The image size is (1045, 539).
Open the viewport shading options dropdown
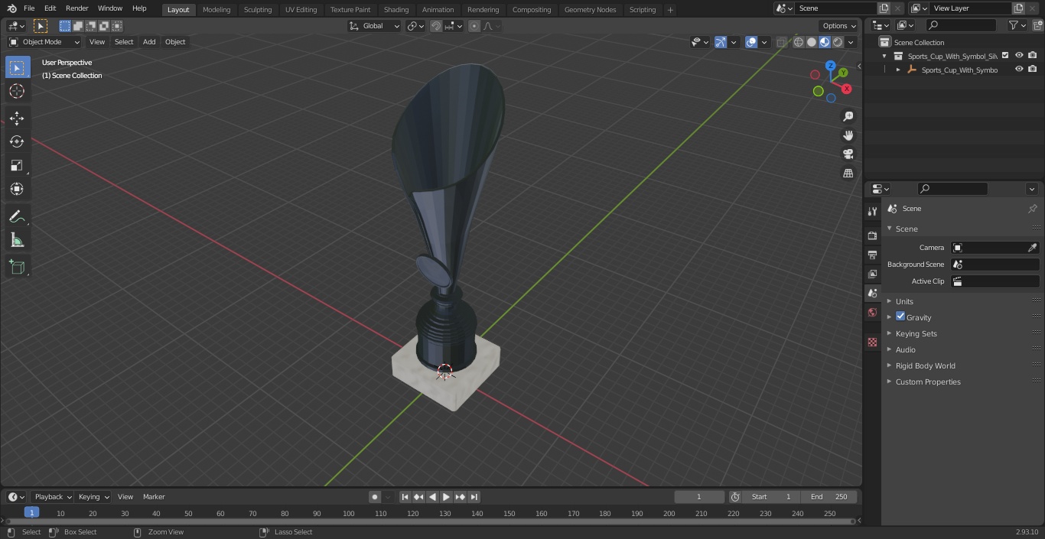pyautogui.click(x=851, y=42)
